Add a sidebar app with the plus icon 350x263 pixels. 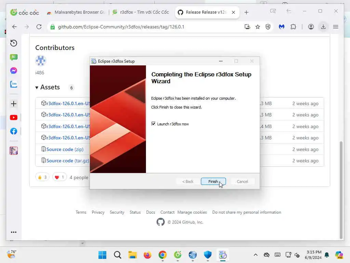click(14, 103)
